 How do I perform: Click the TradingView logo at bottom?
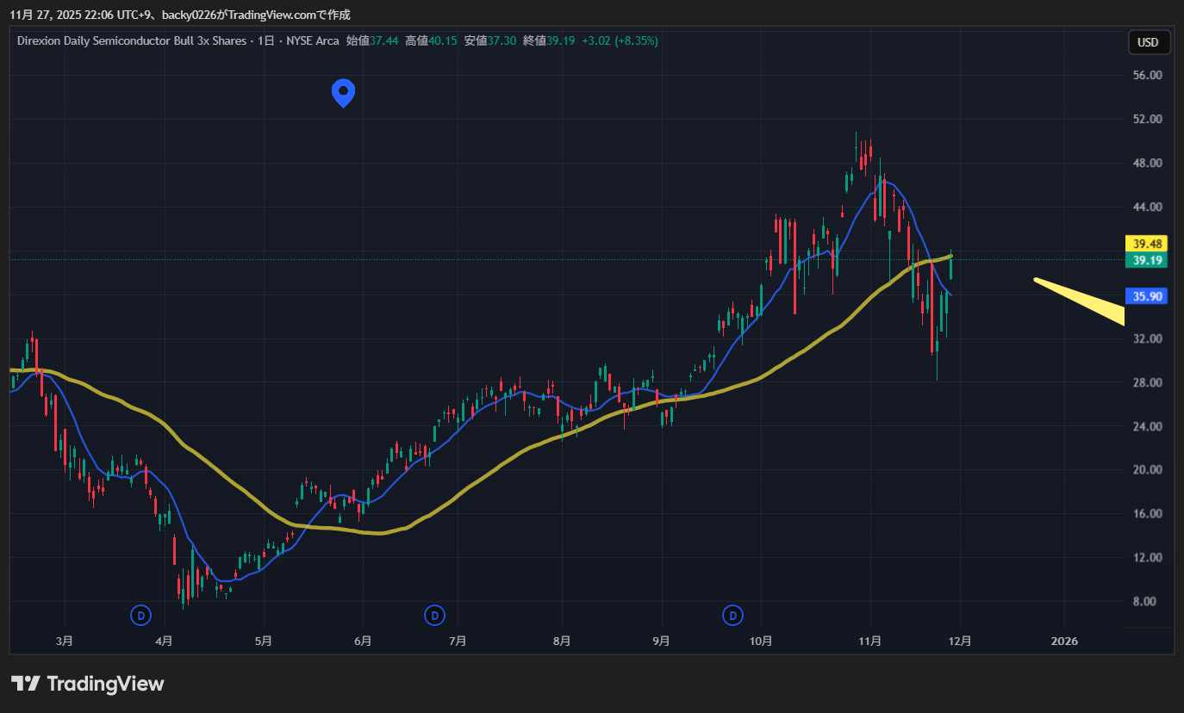(x=87, y=684)
